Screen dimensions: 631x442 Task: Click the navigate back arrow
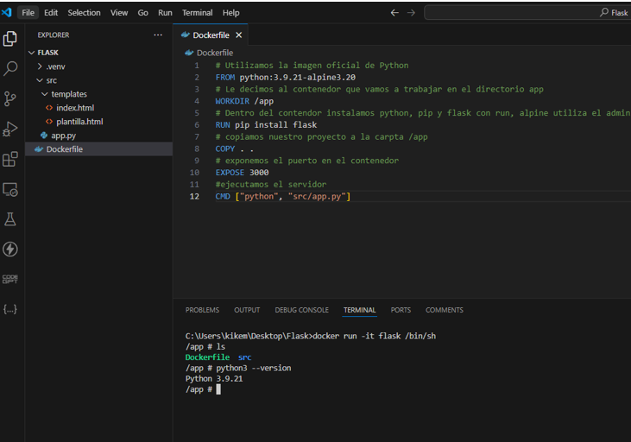pos(394,13)
